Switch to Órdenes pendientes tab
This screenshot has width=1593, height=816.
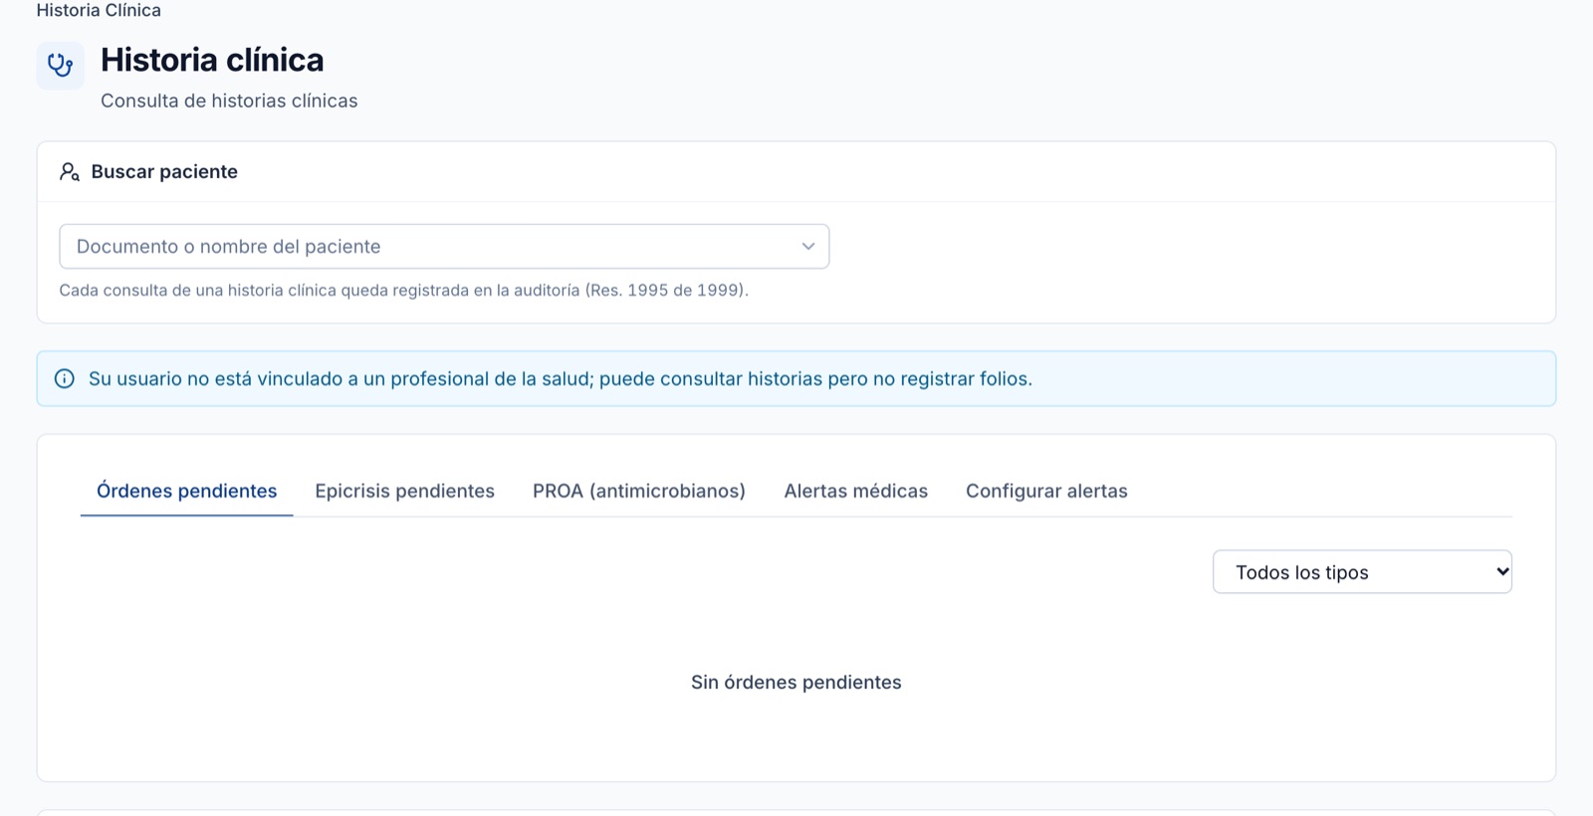(186, 492)
